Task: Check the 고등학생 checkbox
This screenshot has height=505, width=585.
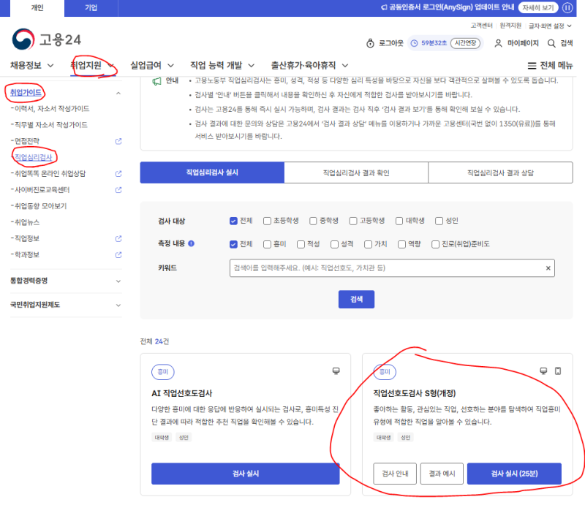Action: 353,221
